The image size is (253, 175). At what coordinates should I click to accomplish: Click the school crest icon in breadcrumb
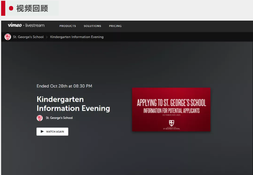pyautogui.click(x=8, y=37)
